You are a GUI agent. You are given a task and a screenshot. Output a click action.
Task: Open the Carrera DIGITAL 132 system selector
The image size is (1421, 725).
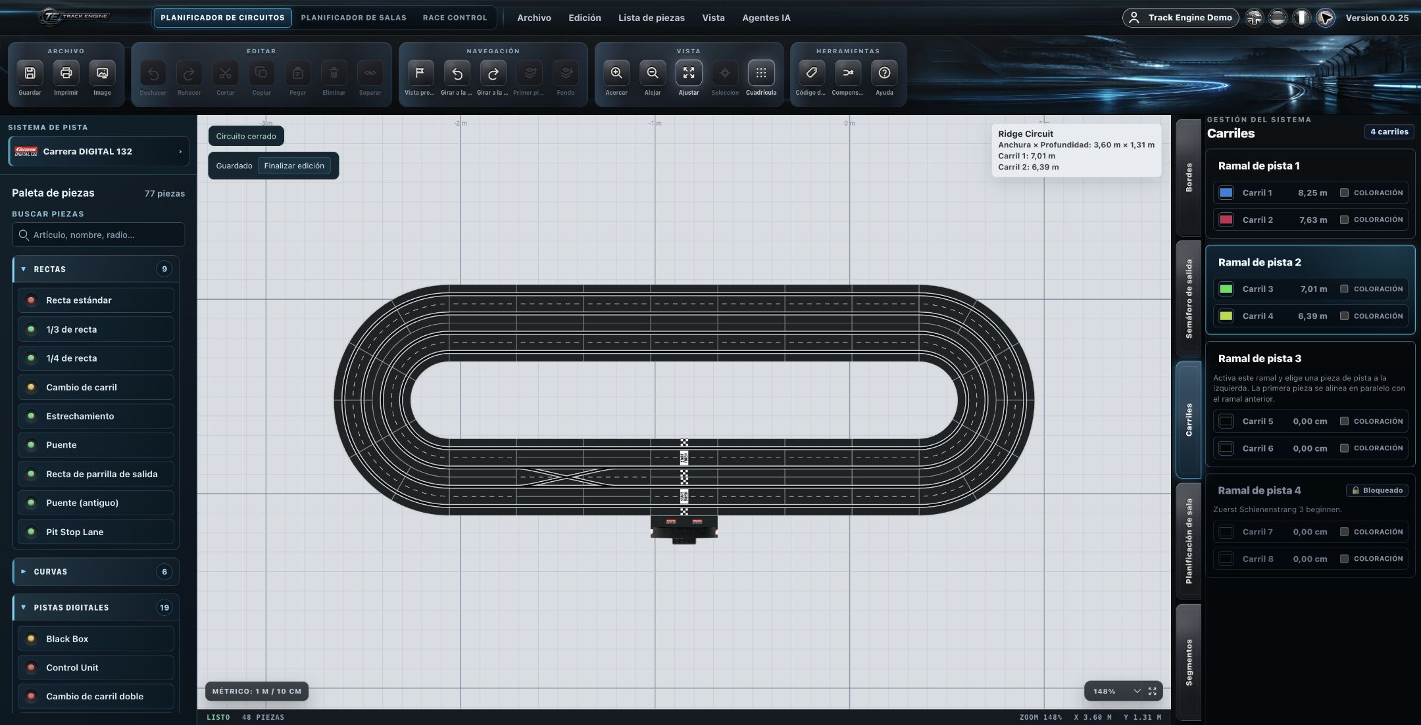click(99, 151)
